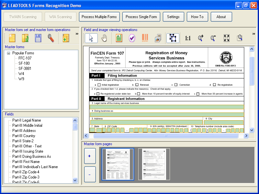This screenshot has height=194, width=259.
Task: Select the first page thumbnail
Action: [118, 164]
